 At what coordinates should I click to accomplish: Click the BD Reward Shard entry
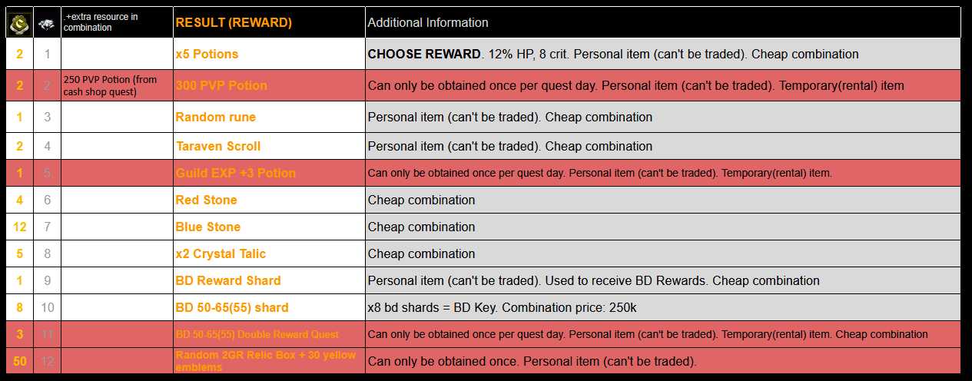pyautogui.click(x=228, y=281)
